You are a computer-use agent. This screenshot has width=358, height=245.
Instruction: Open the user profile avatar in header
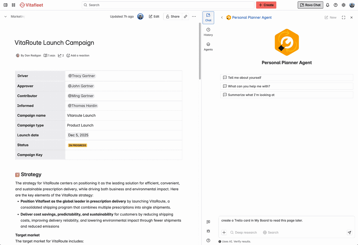point(352,5)
